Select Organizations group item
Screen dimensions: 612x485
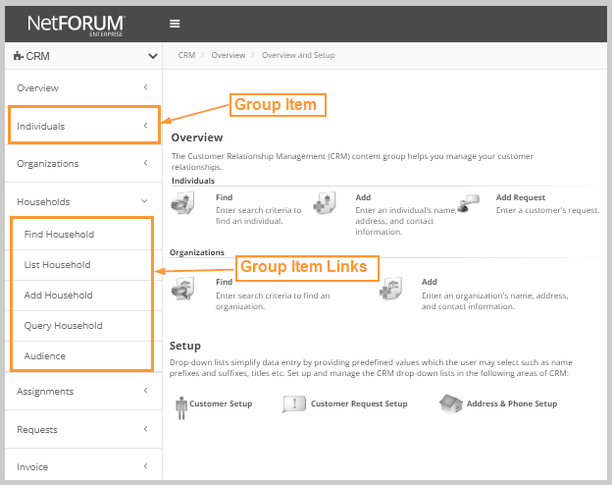(x=83, y=163)
